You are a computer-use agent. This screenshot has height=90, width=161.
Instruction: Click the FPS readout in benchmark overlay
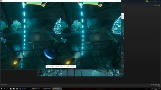tap(50, 66)
